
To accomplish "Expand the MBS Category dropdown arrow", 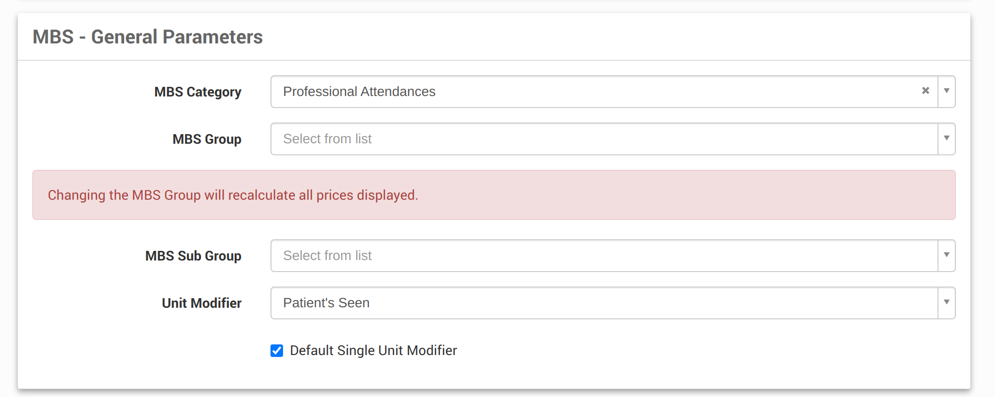I will [x=947, y=91].
